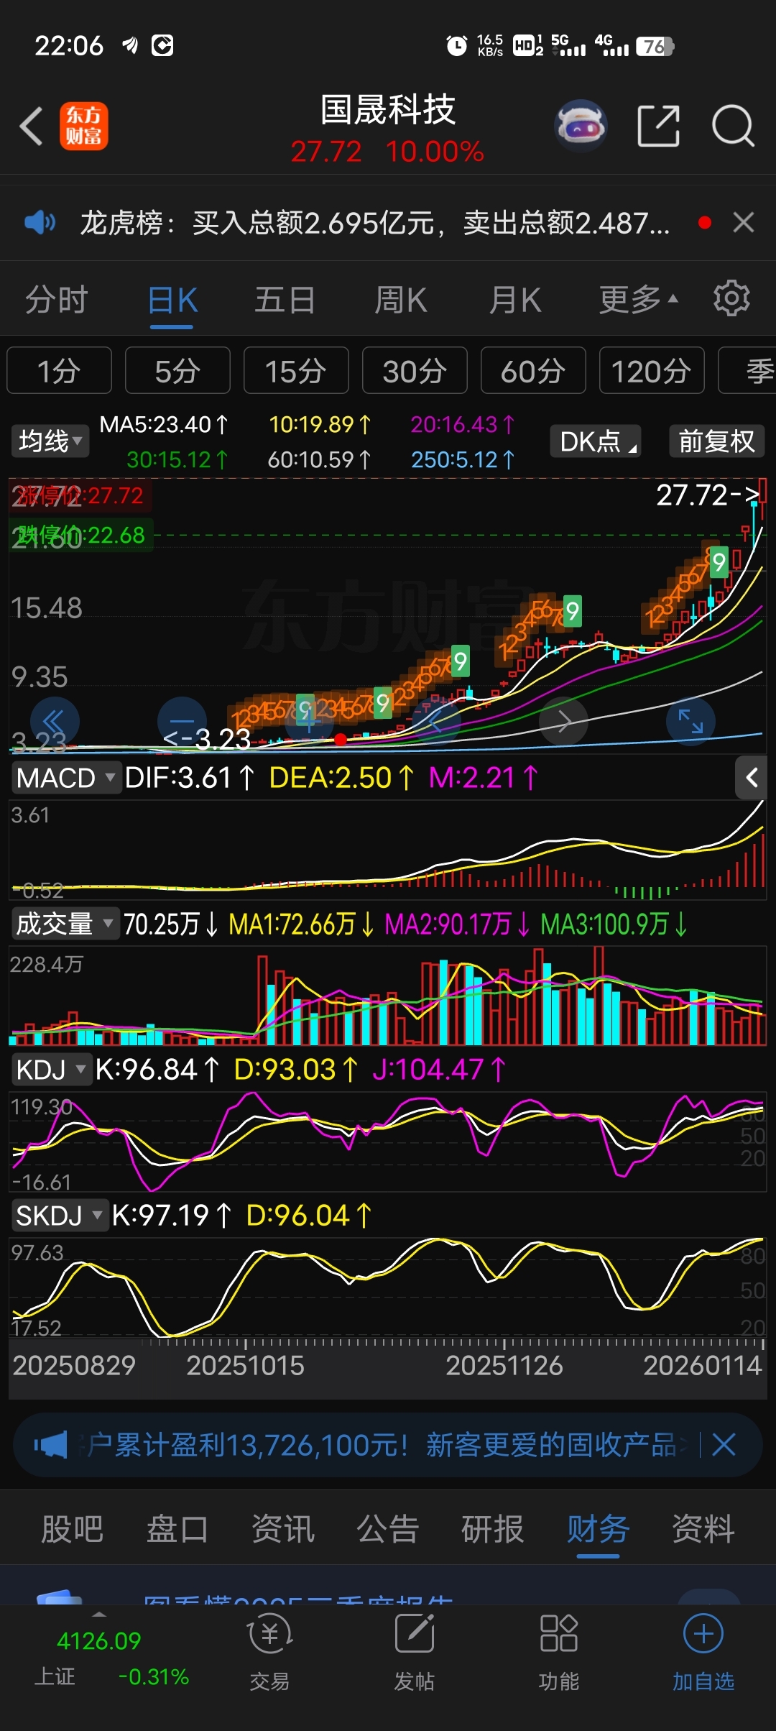Open the 研报 tab
Screen dimensions: 776x1731
(x=493, y=1529)
